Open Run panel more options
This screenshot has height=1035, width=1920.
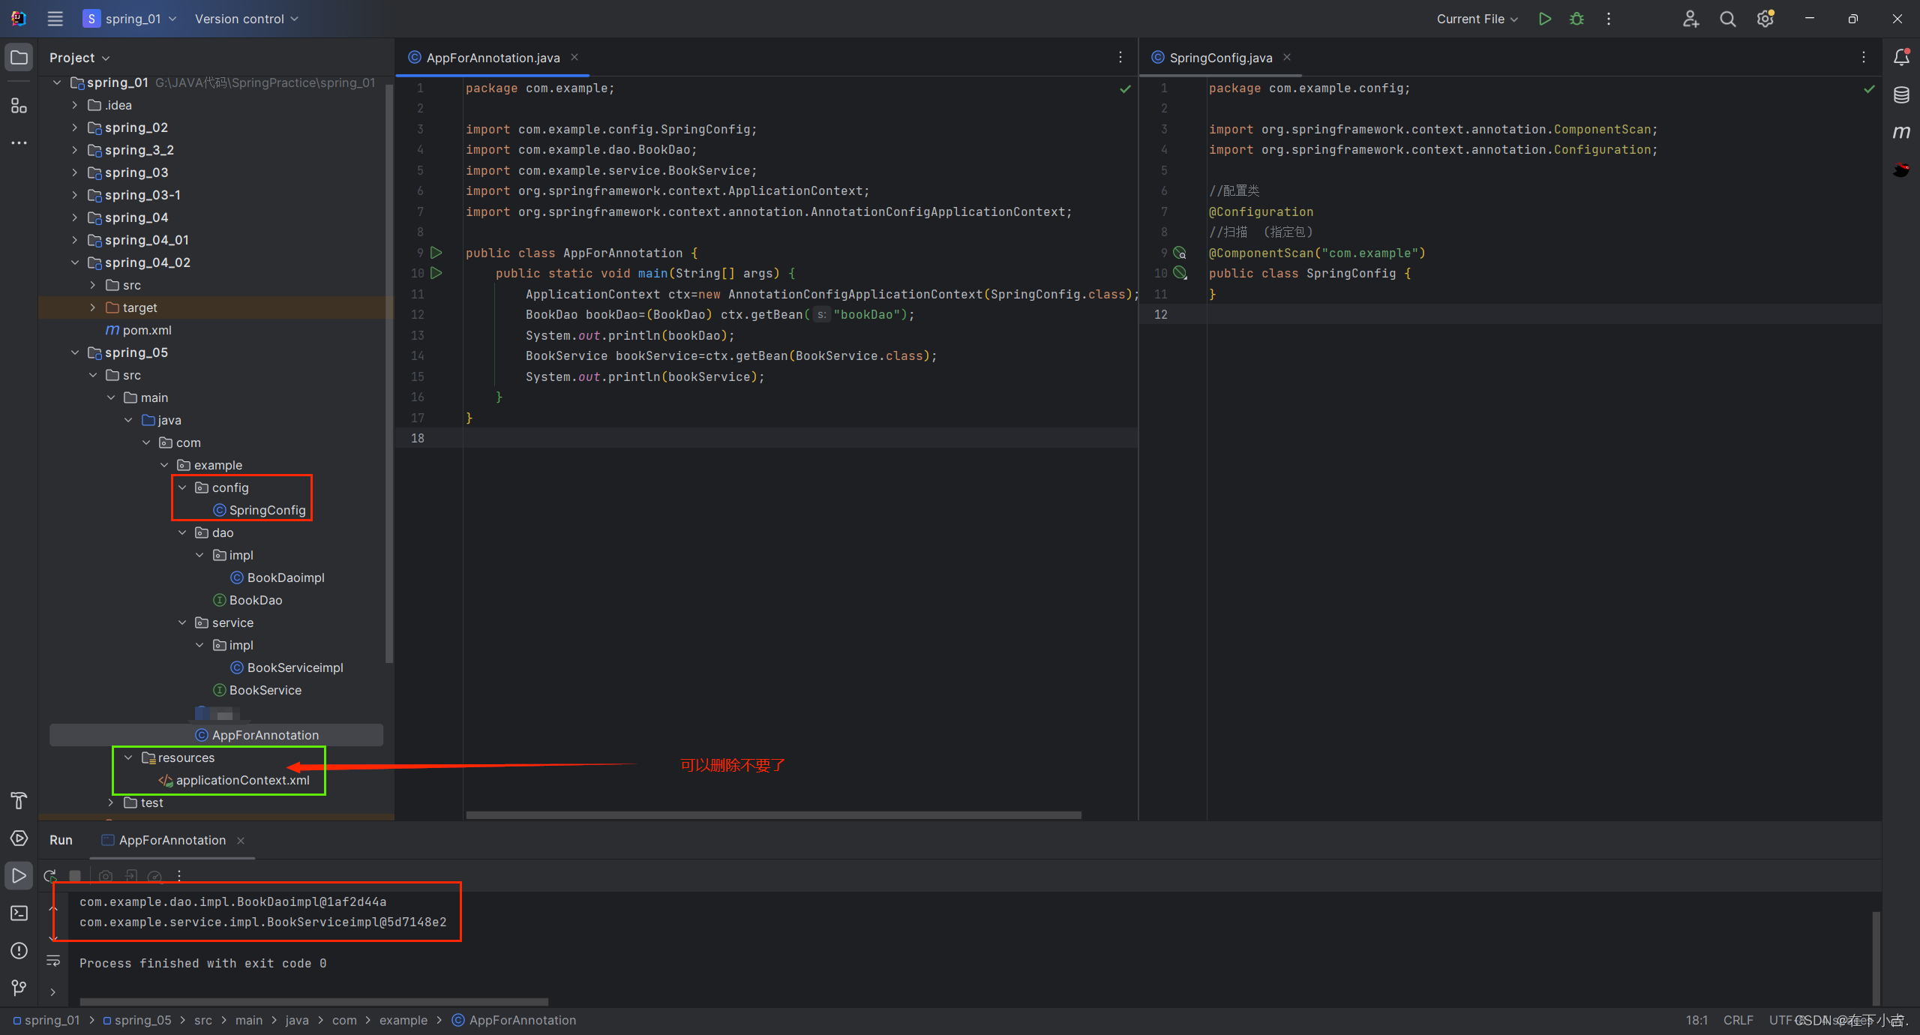click(x=179, y=875)
